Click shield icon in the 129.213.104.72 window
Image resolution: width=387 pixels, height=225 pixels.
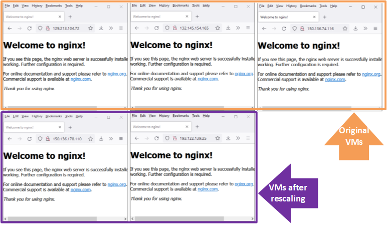click(x=40, y=29)
